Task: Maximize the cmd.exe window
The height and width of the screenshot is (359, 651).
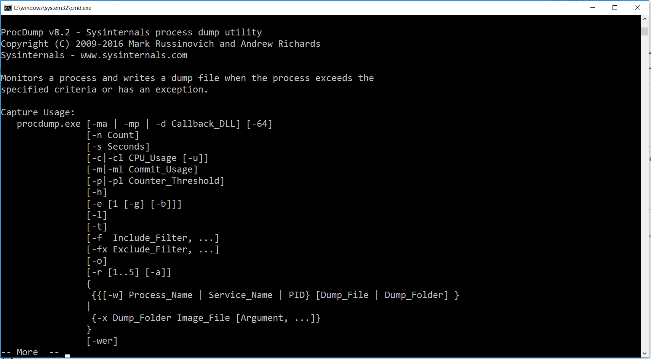Action: pyautogui.click(x=615, y=8)
